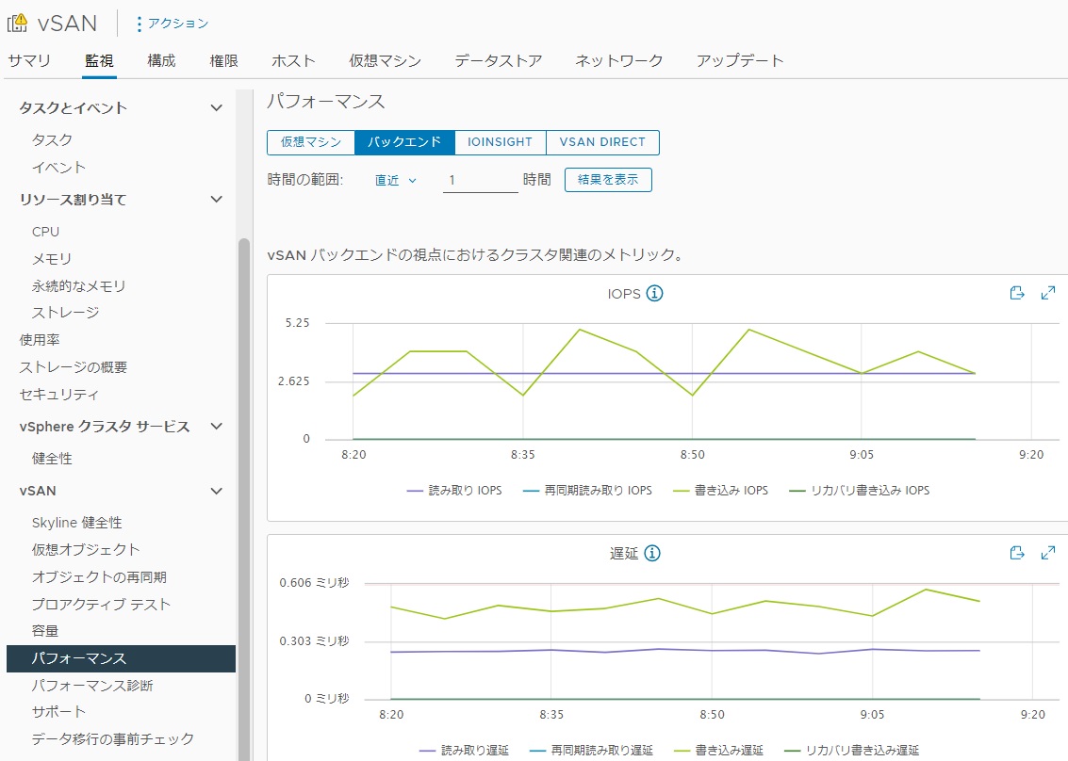
Task: Export the IOPS chart data
Action: coord(1016,293)
